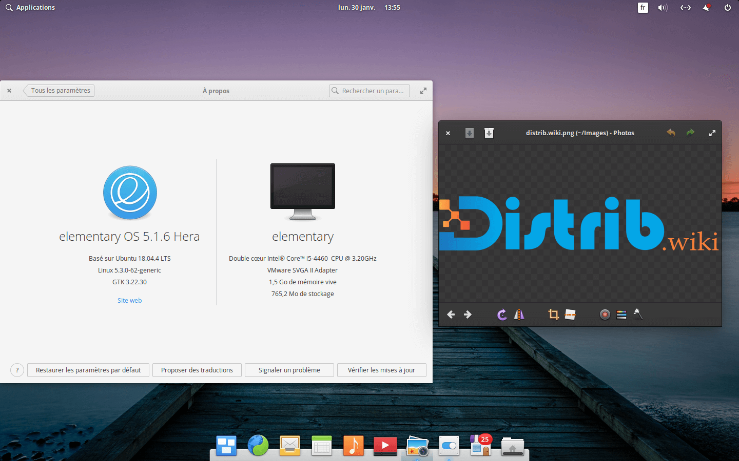This screenshot has width=739, height=461.
Task: Open the help question mark button
Action: pyautogui.click(x=17, y=370)
